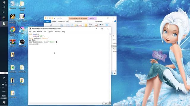The width and height of the screenshot is (190, 106).
Task: Open Options menu in IDLE editor
Action: pyautogui.click(x=50, y=32)
